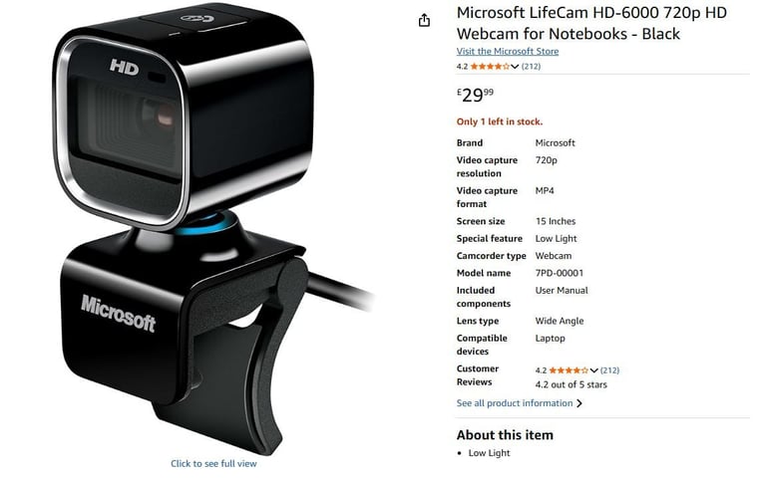
Task: Expand the rating chevron in the Customer Reviews row
Action: click(593, 370)
